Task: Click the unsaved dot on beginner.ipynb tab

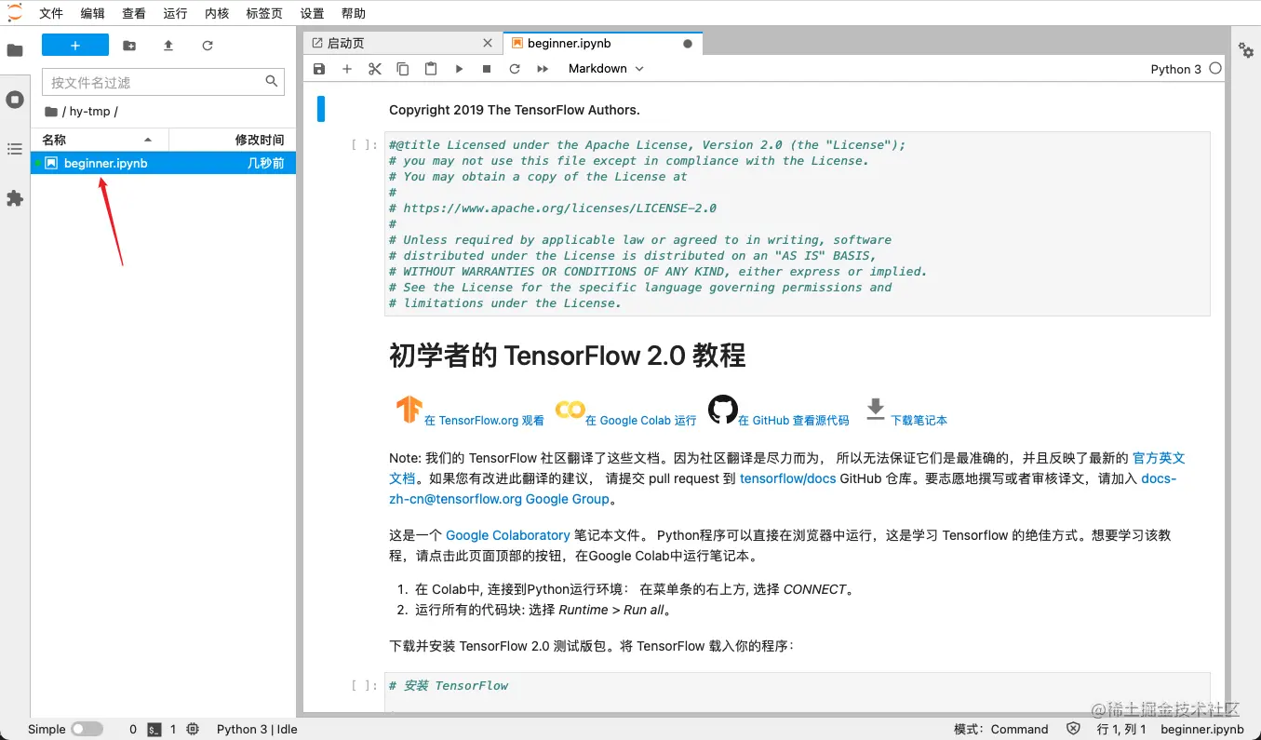Action: 688,43
